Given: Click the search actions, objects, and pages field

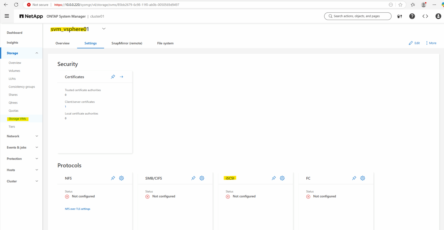Looking at the screenshot, I should click(x=358, y=16).
